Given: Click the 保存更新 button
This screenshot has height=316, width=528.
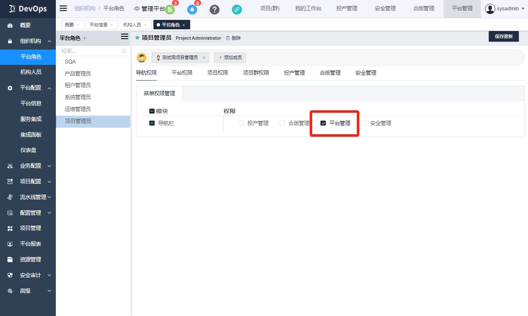Looking at the screenshot, I should point(503,36).
